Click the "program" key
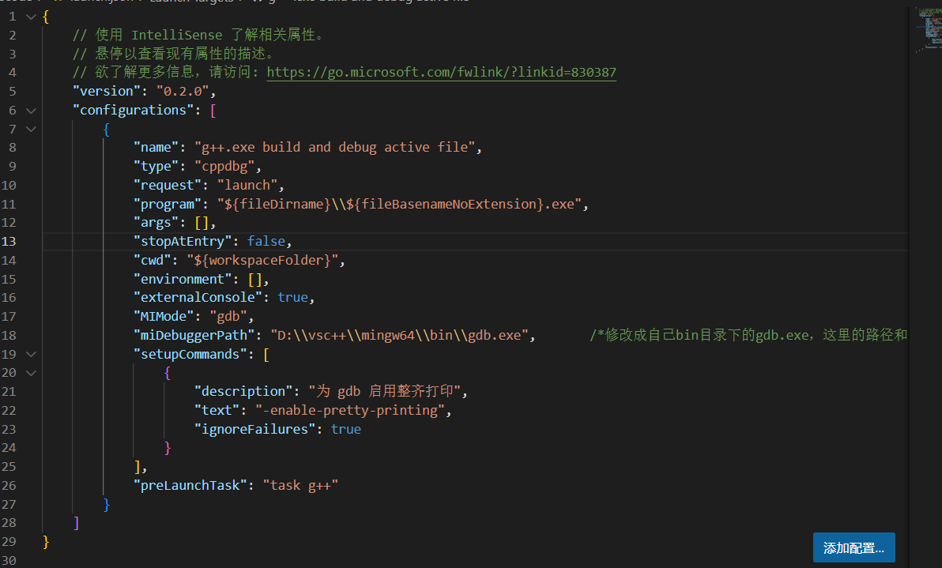Image resolution: width=942 pixels, height=568 pixels. pyautogui.click(x=168, y=204)
